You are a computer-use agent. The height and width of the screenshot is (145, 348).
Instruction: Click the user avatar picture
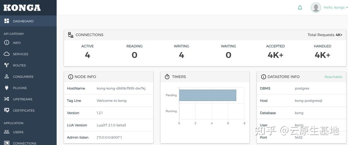coord(316,8)
